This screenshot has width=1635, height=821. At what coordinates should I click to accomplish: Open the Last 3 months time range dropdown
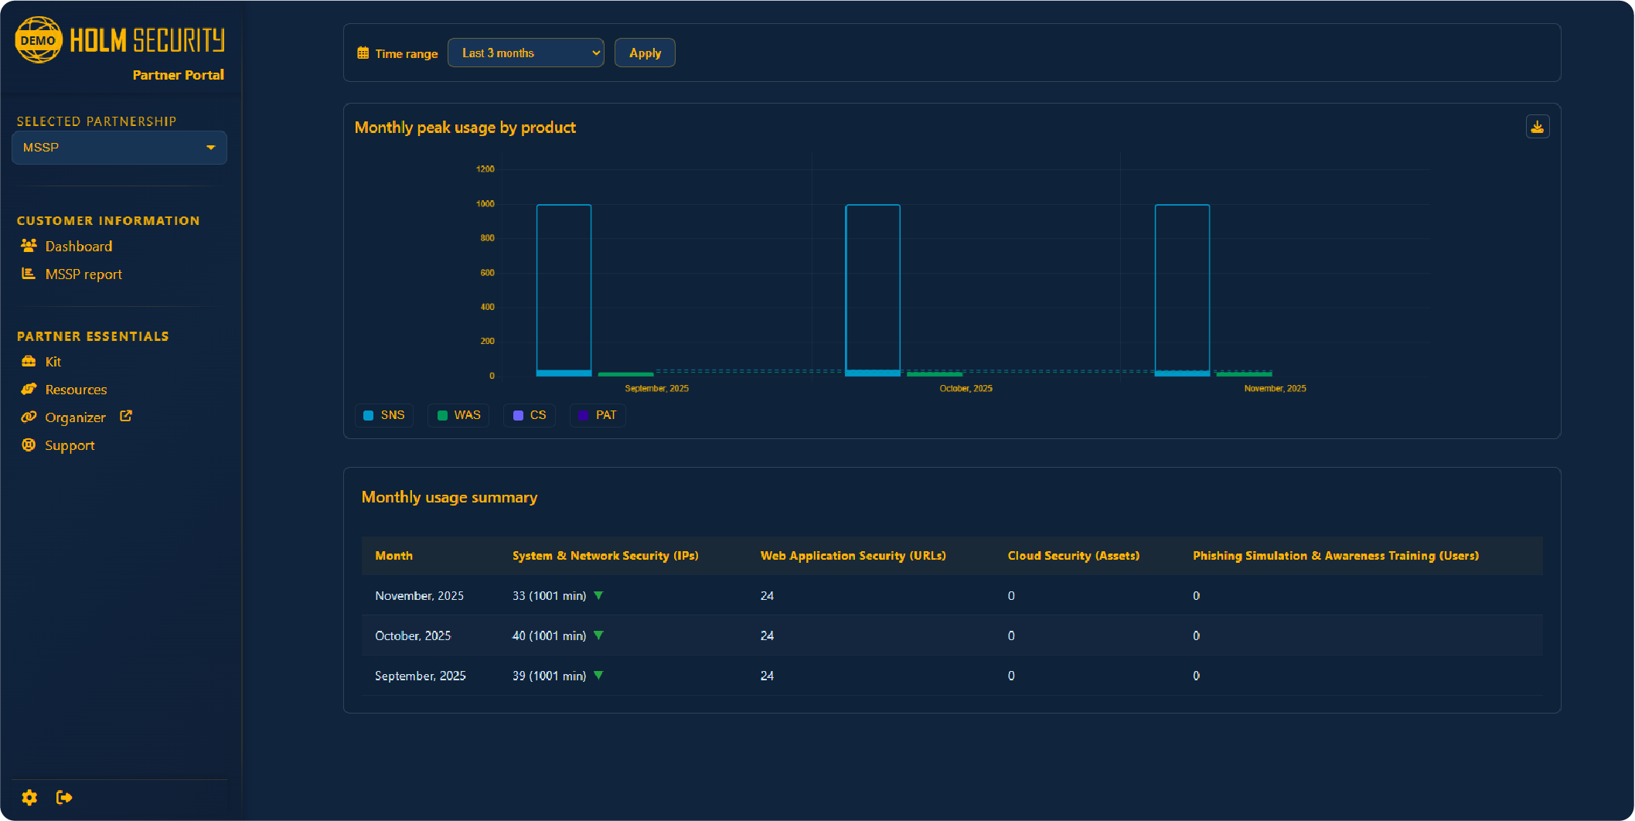(x=526, y=52)
